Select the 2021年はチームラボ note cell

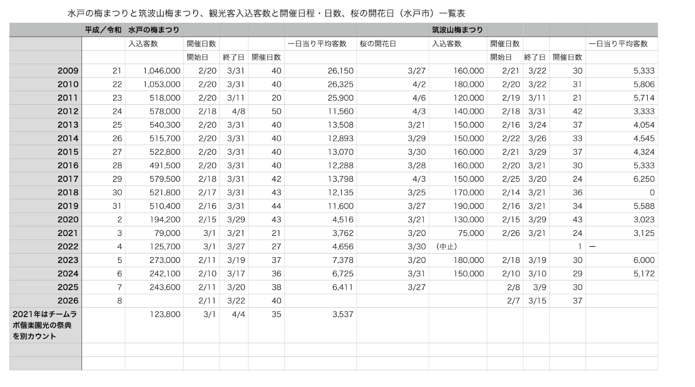[x=45, y=325]
